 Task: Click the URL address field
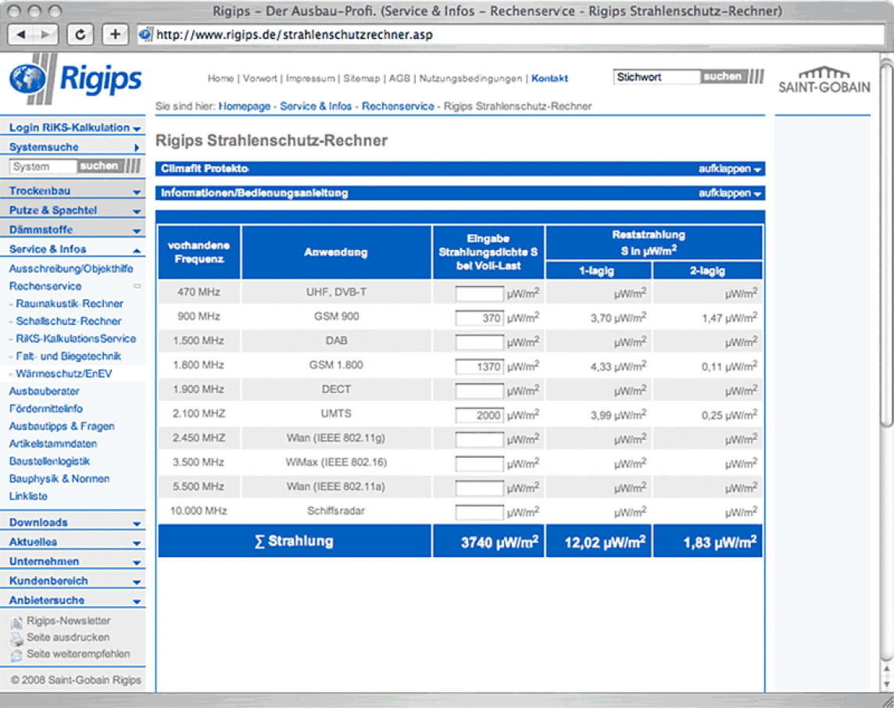click(x=510, y=34)
